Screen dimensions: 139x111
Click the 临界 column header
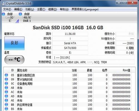point(101,70)
